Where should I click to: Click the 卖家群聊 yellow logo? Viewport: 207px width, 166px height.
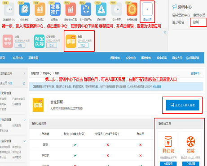38,105
